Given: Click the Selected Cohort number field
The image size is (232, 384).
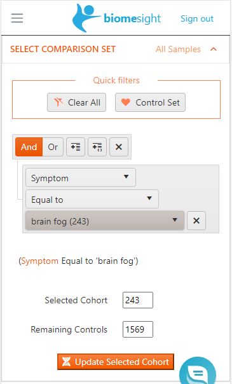Looking at the screenshot, I should (x=138, y=300).
